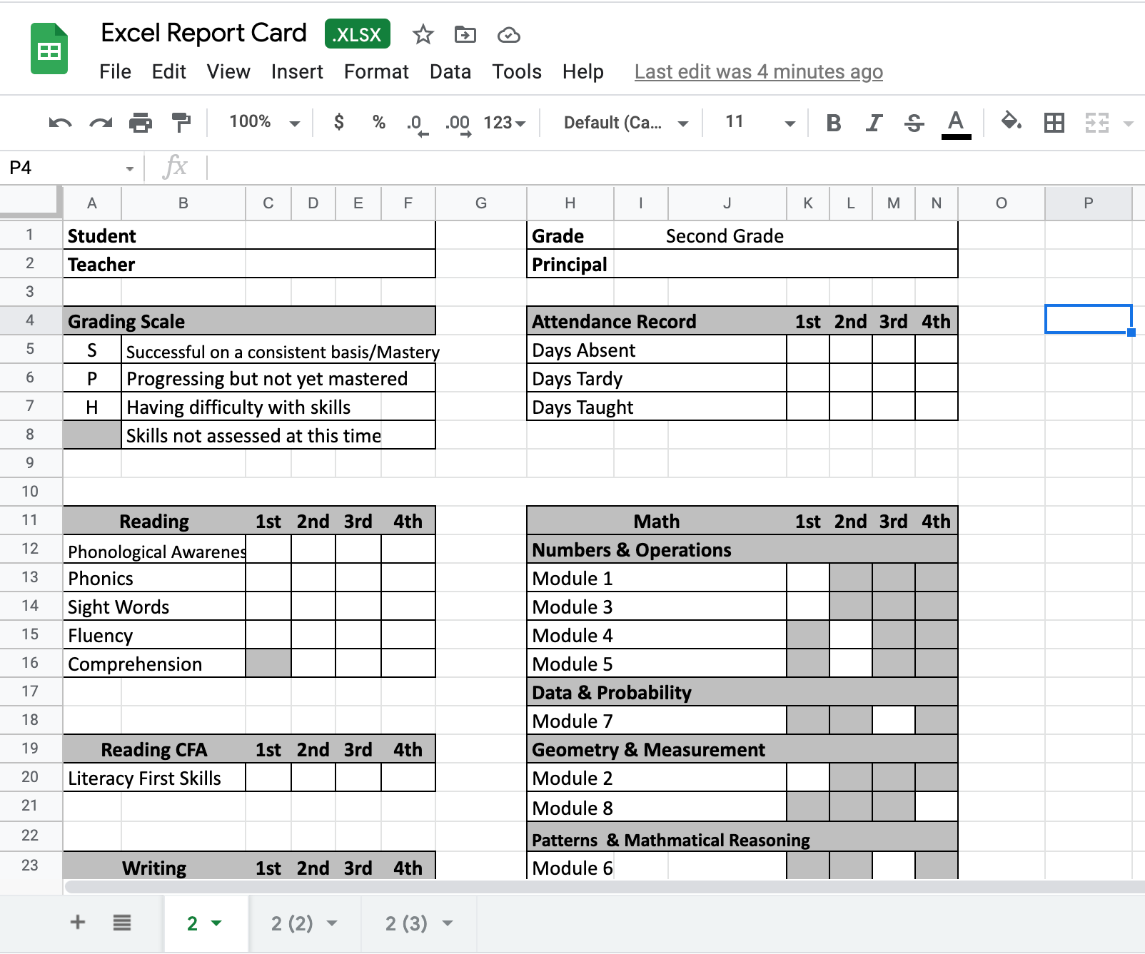Screen dimensions: 1145x954
Task: Apply strikethrough formatting
Action: (x=914, y=123)
